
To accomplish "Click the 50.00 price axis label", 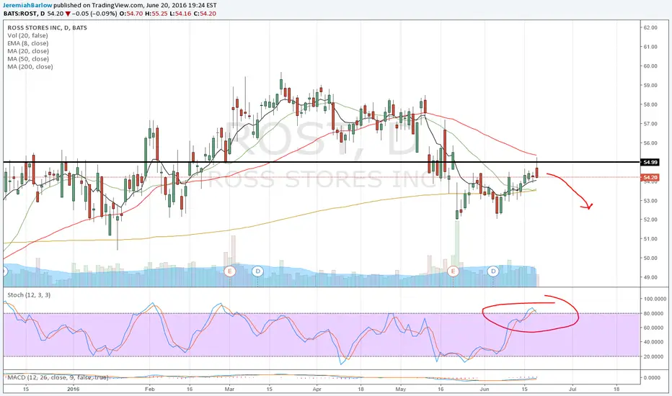I will click(650, 258).
